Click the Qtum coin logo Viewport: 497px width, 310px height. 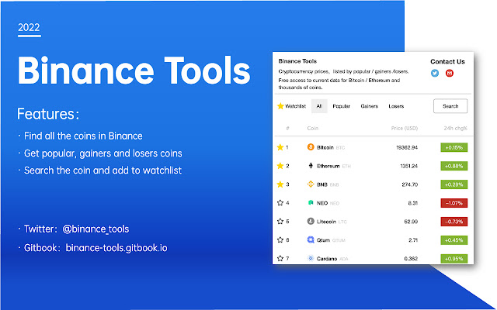point(311,239)
